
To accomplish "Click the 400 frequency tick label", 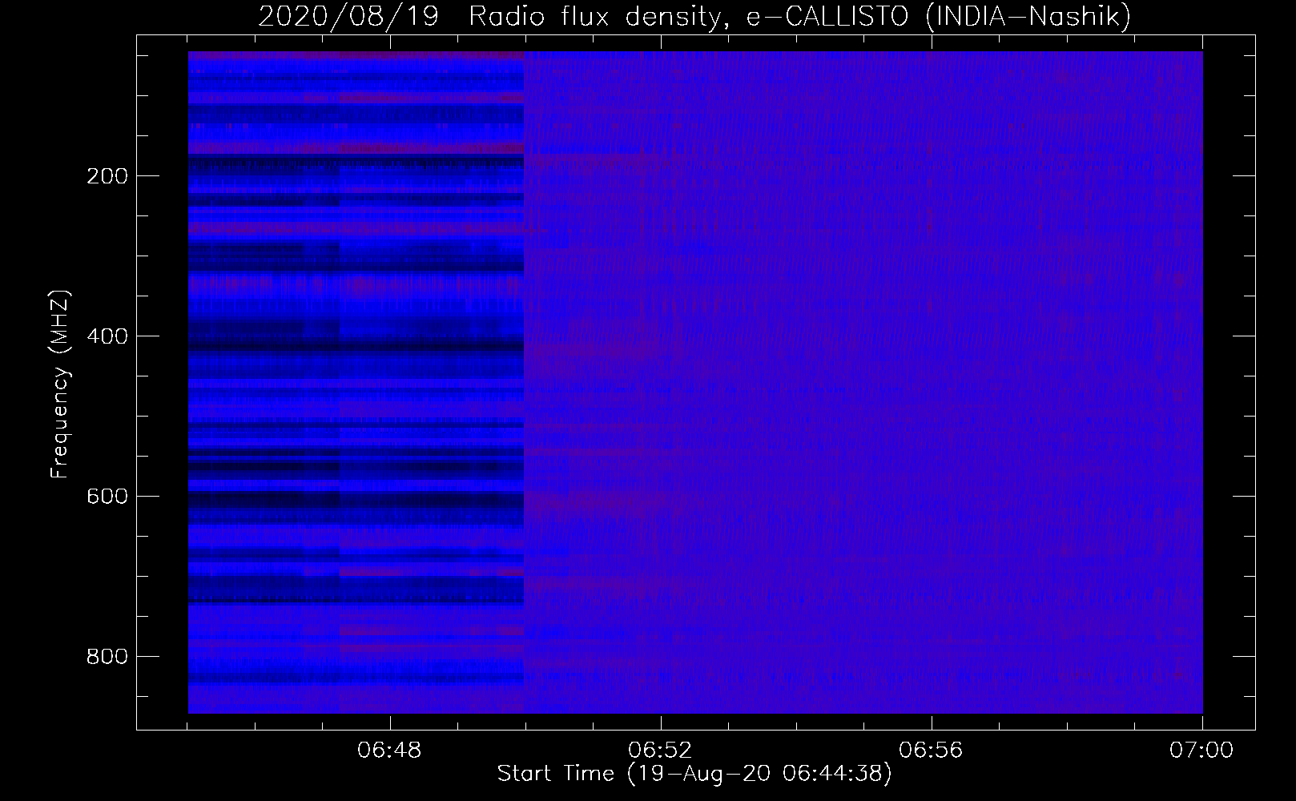I will click(x=107, y=336).
